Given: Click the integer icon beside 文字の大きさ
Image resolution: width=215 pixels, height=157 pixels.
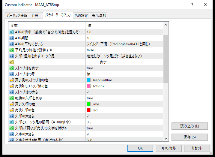Looking at the screenshot, I should tap(11, 134).
